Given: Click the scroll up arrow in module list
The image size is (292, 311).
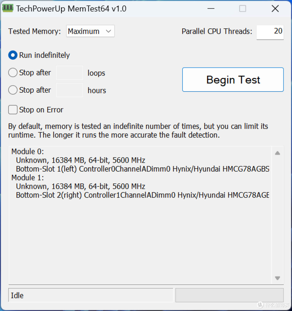Looking at the screenshot, I should [277, 153].
